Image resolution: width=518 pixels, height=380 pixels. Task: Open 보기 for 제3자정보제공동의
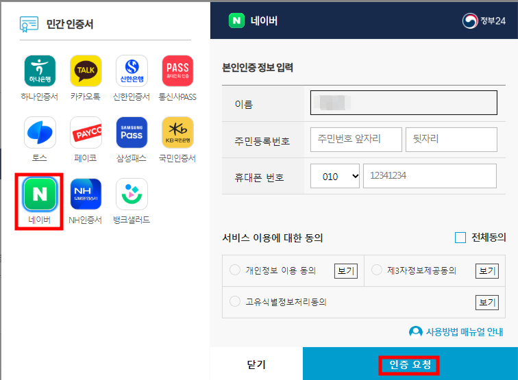(487, 271)
